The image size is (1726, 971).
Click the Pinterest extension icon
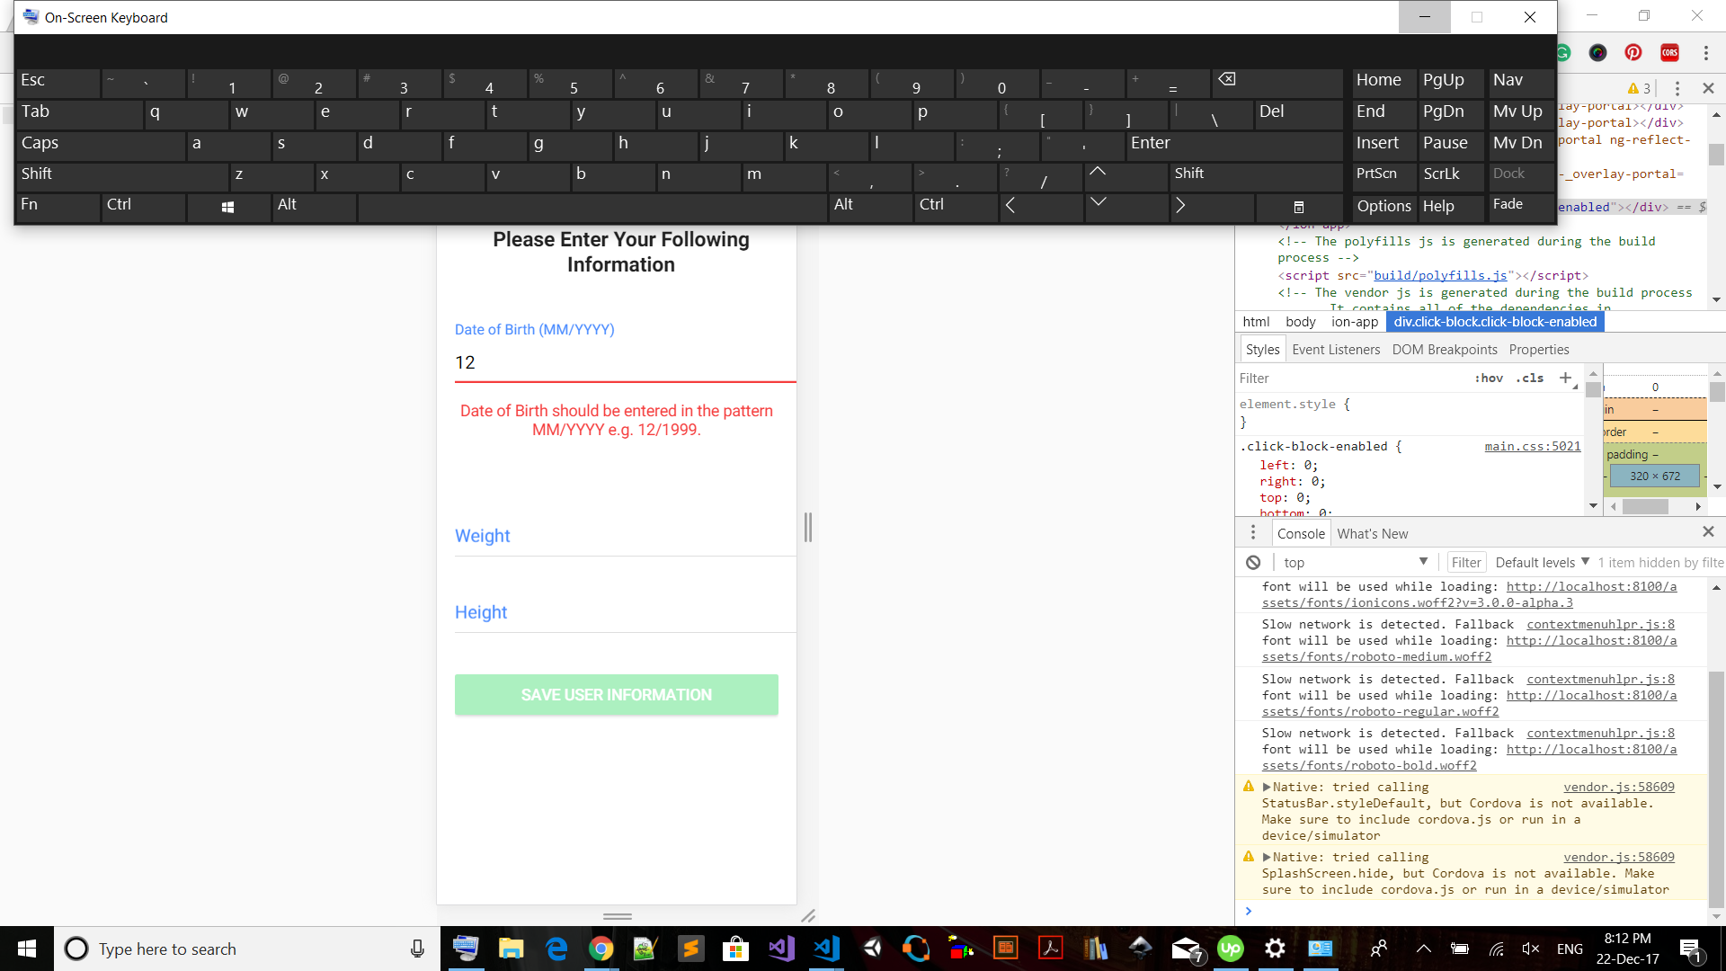pos(1633,52)
